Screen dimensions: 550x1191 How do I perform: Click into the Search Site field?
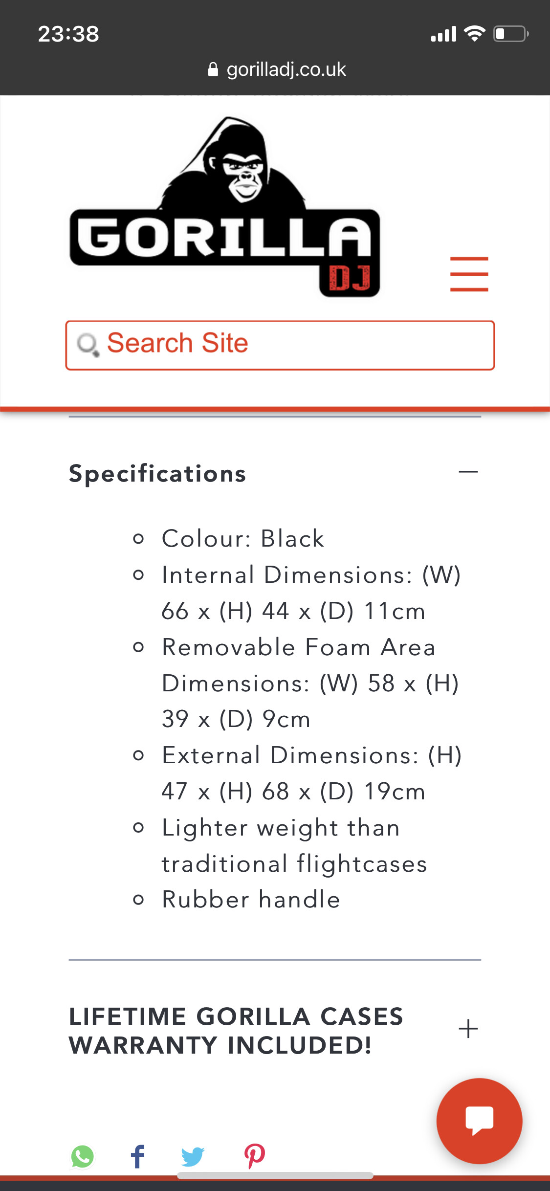[x=280, y=345]
